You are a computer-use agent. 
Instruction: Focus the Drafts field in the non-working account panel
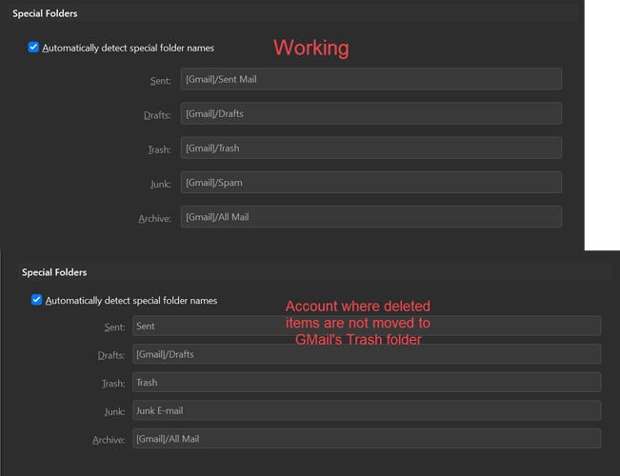tap(367, 354)
